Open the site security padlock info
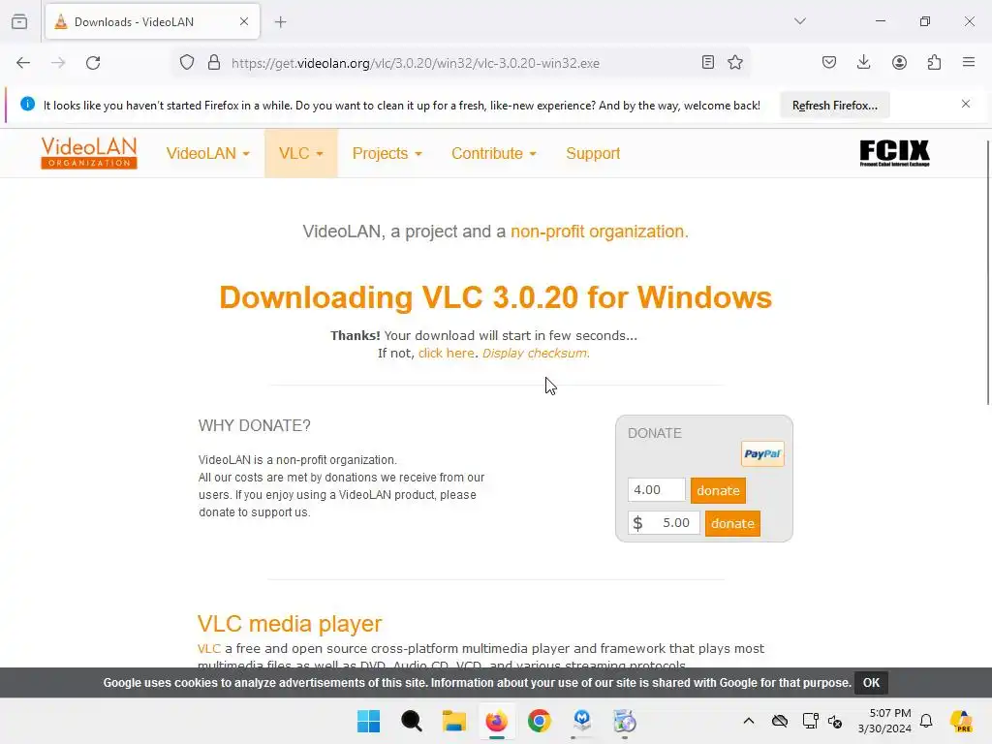The image size is (992, 744). click(x=214, y=63)
